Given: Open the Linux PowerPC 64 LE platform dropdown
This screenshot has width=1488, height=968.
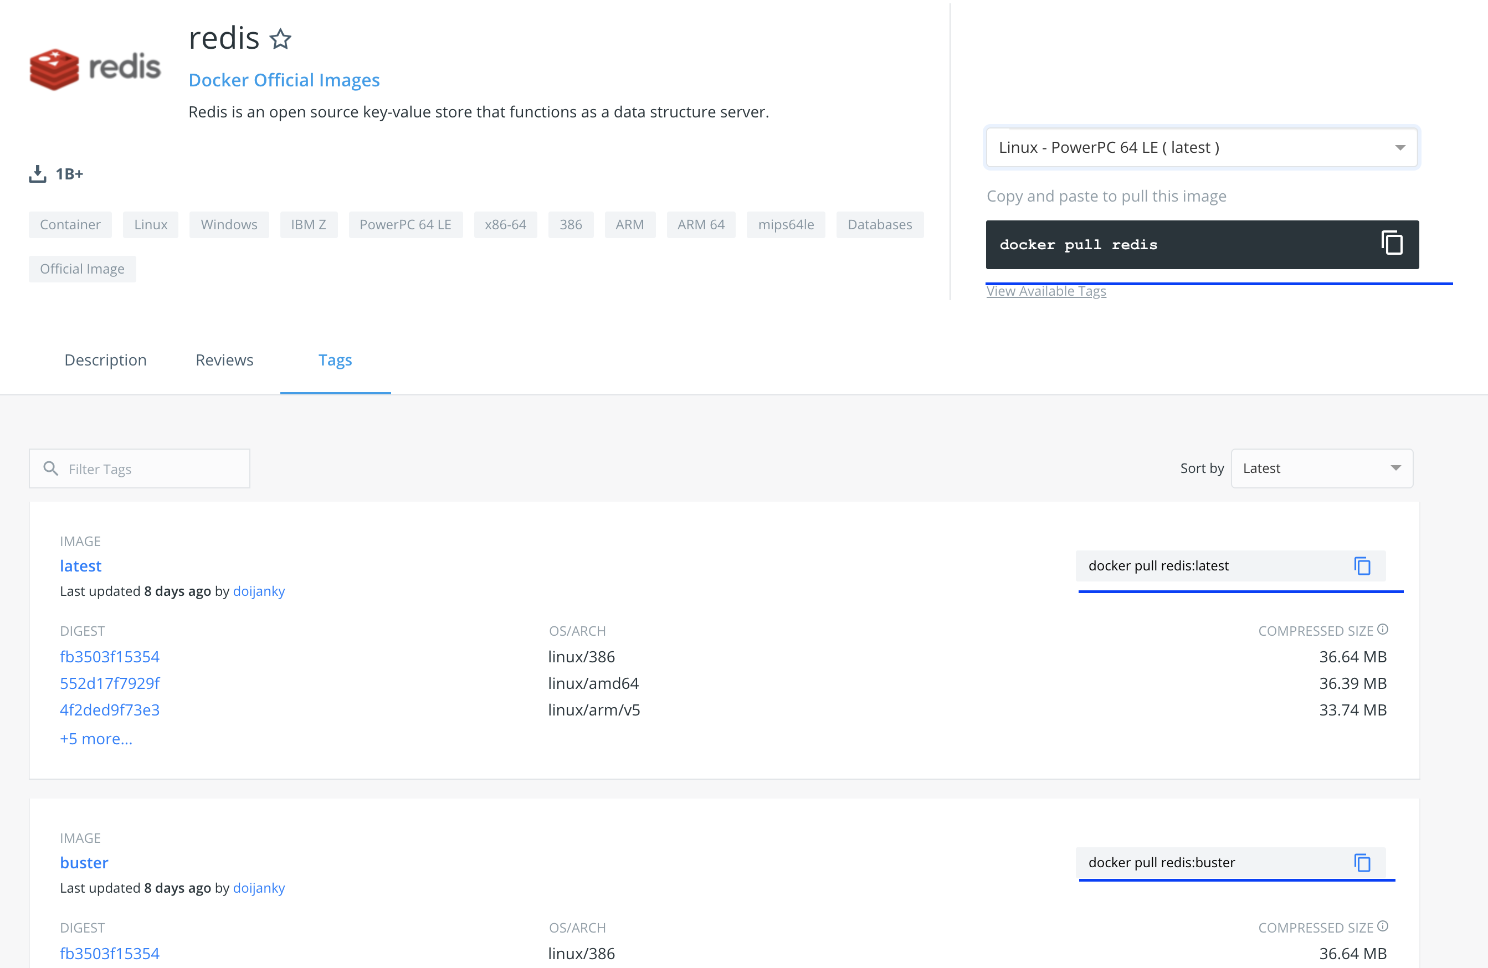Looking at the screenshot, I should click(x=1201, y=147).
